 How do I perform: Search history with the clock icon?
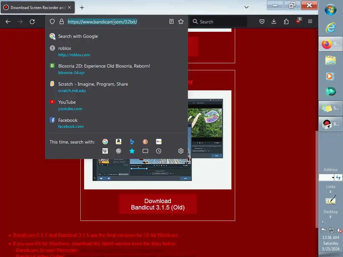158,151
